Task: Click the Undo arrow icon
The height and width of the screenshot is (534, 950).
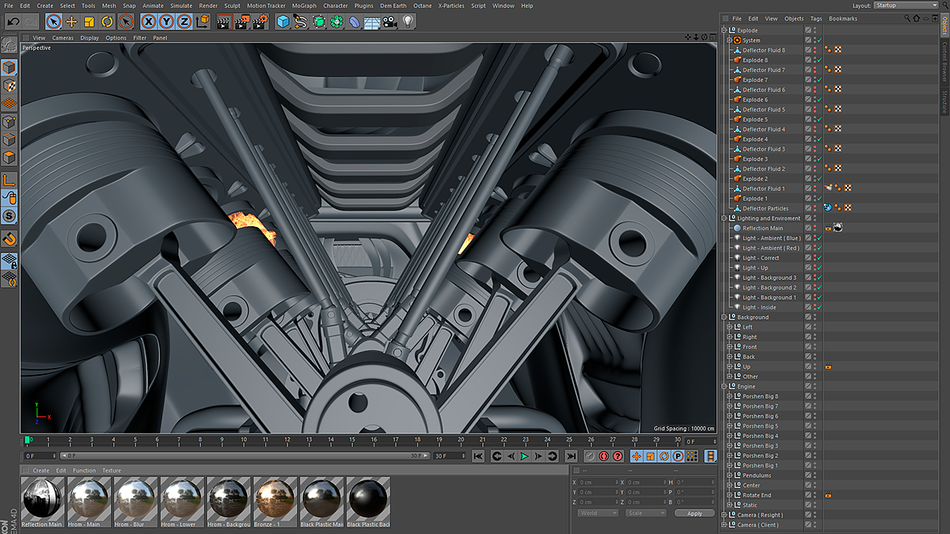Action: (x=13, y=22)
